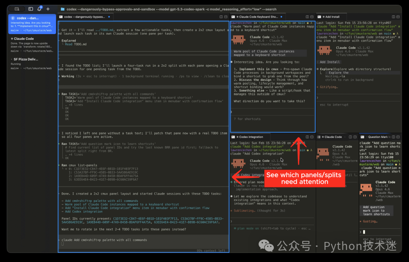Close the bottom Claude Code tab
Screen dimensions: 409x262
pos(345,137)
